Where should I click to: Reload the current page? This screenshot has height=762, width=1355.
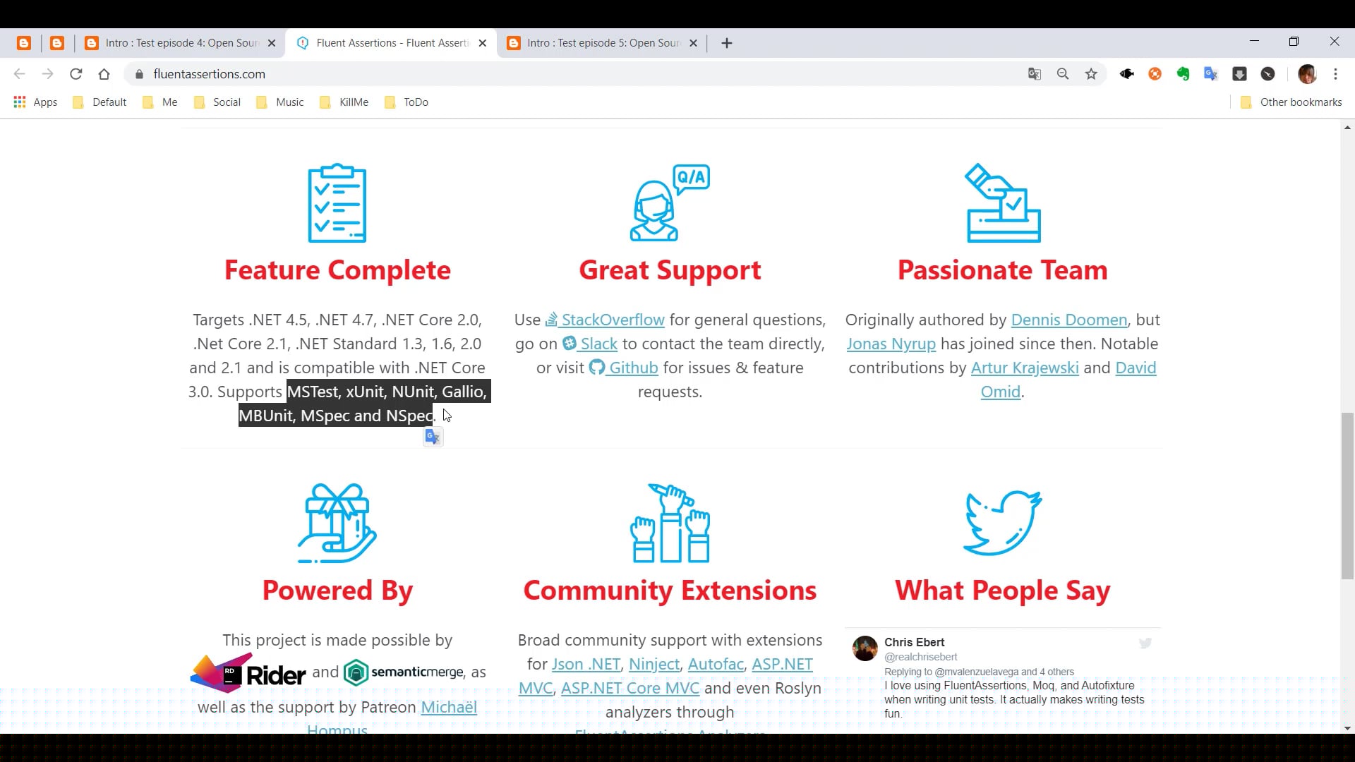(x=76, y=74)
